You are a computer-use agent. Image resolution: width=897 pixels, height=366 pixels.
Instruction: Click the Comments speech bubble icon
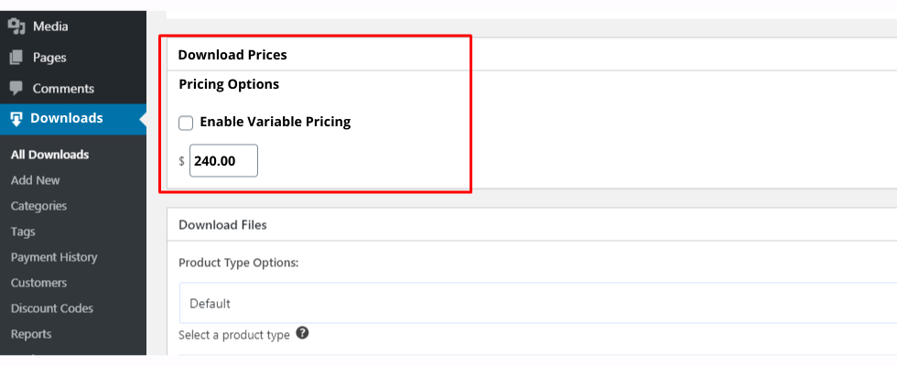tap(16, 89)
